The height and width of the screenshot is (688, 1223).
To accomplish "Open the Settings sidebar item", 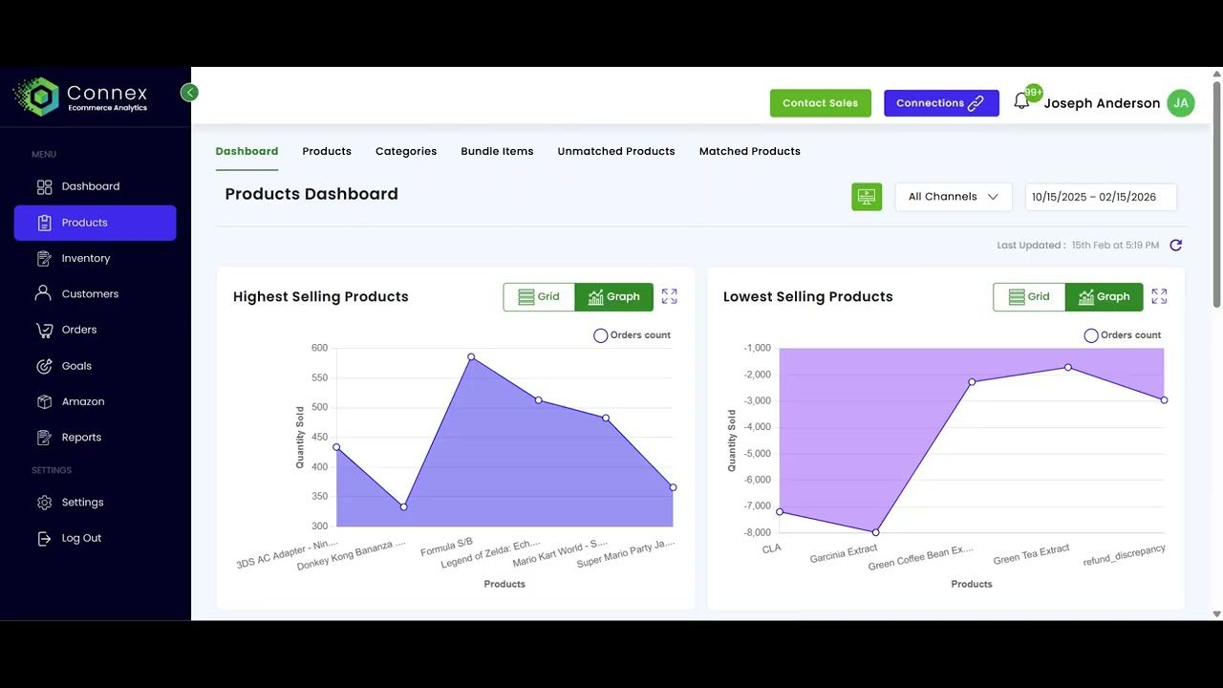I will point(95,503).
